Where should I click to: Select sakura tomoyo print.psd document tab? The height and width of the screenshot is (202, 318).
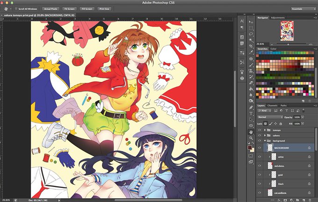pyautogui.click(x=39, y=15)
